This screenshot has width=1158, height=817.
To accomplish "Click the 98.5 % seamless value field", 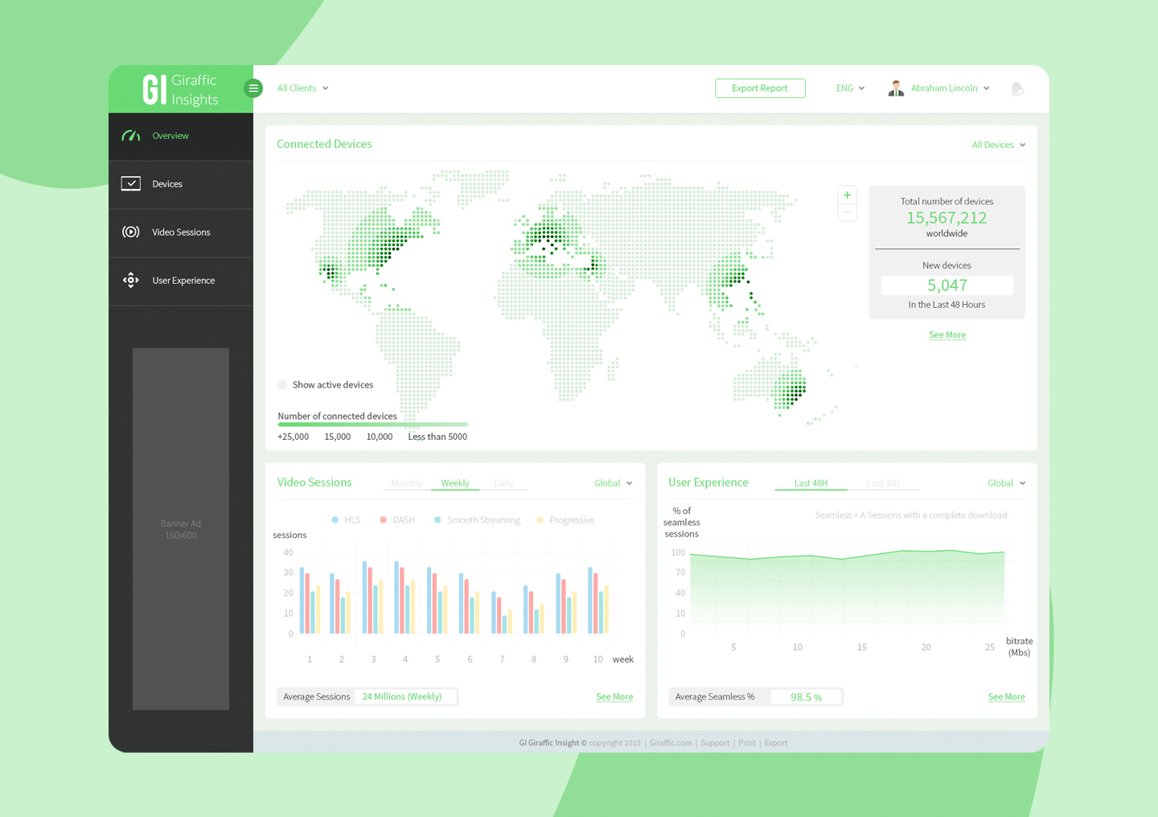I will (x=806, y=697).
